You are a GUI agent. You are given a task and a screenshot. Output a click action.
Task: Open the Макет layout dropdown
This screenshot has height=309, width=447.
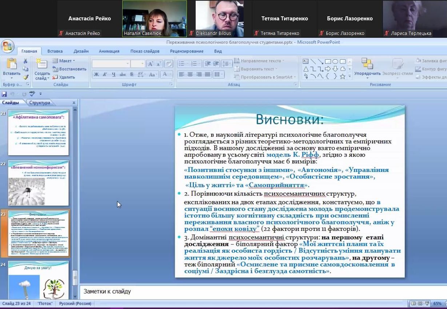64,61
